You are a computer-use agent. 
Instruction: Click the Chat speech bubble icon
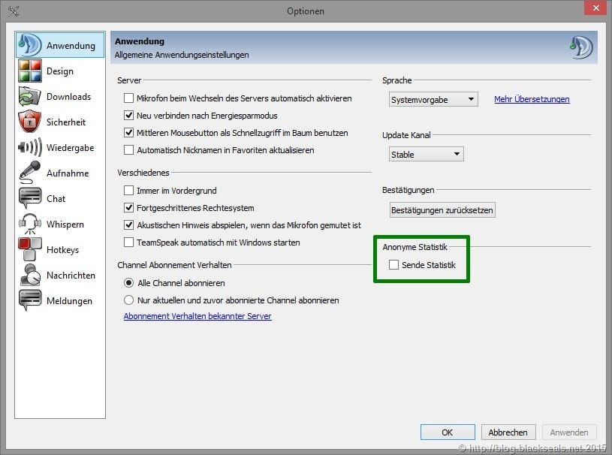pyautogui.click(x=30, y=198)
